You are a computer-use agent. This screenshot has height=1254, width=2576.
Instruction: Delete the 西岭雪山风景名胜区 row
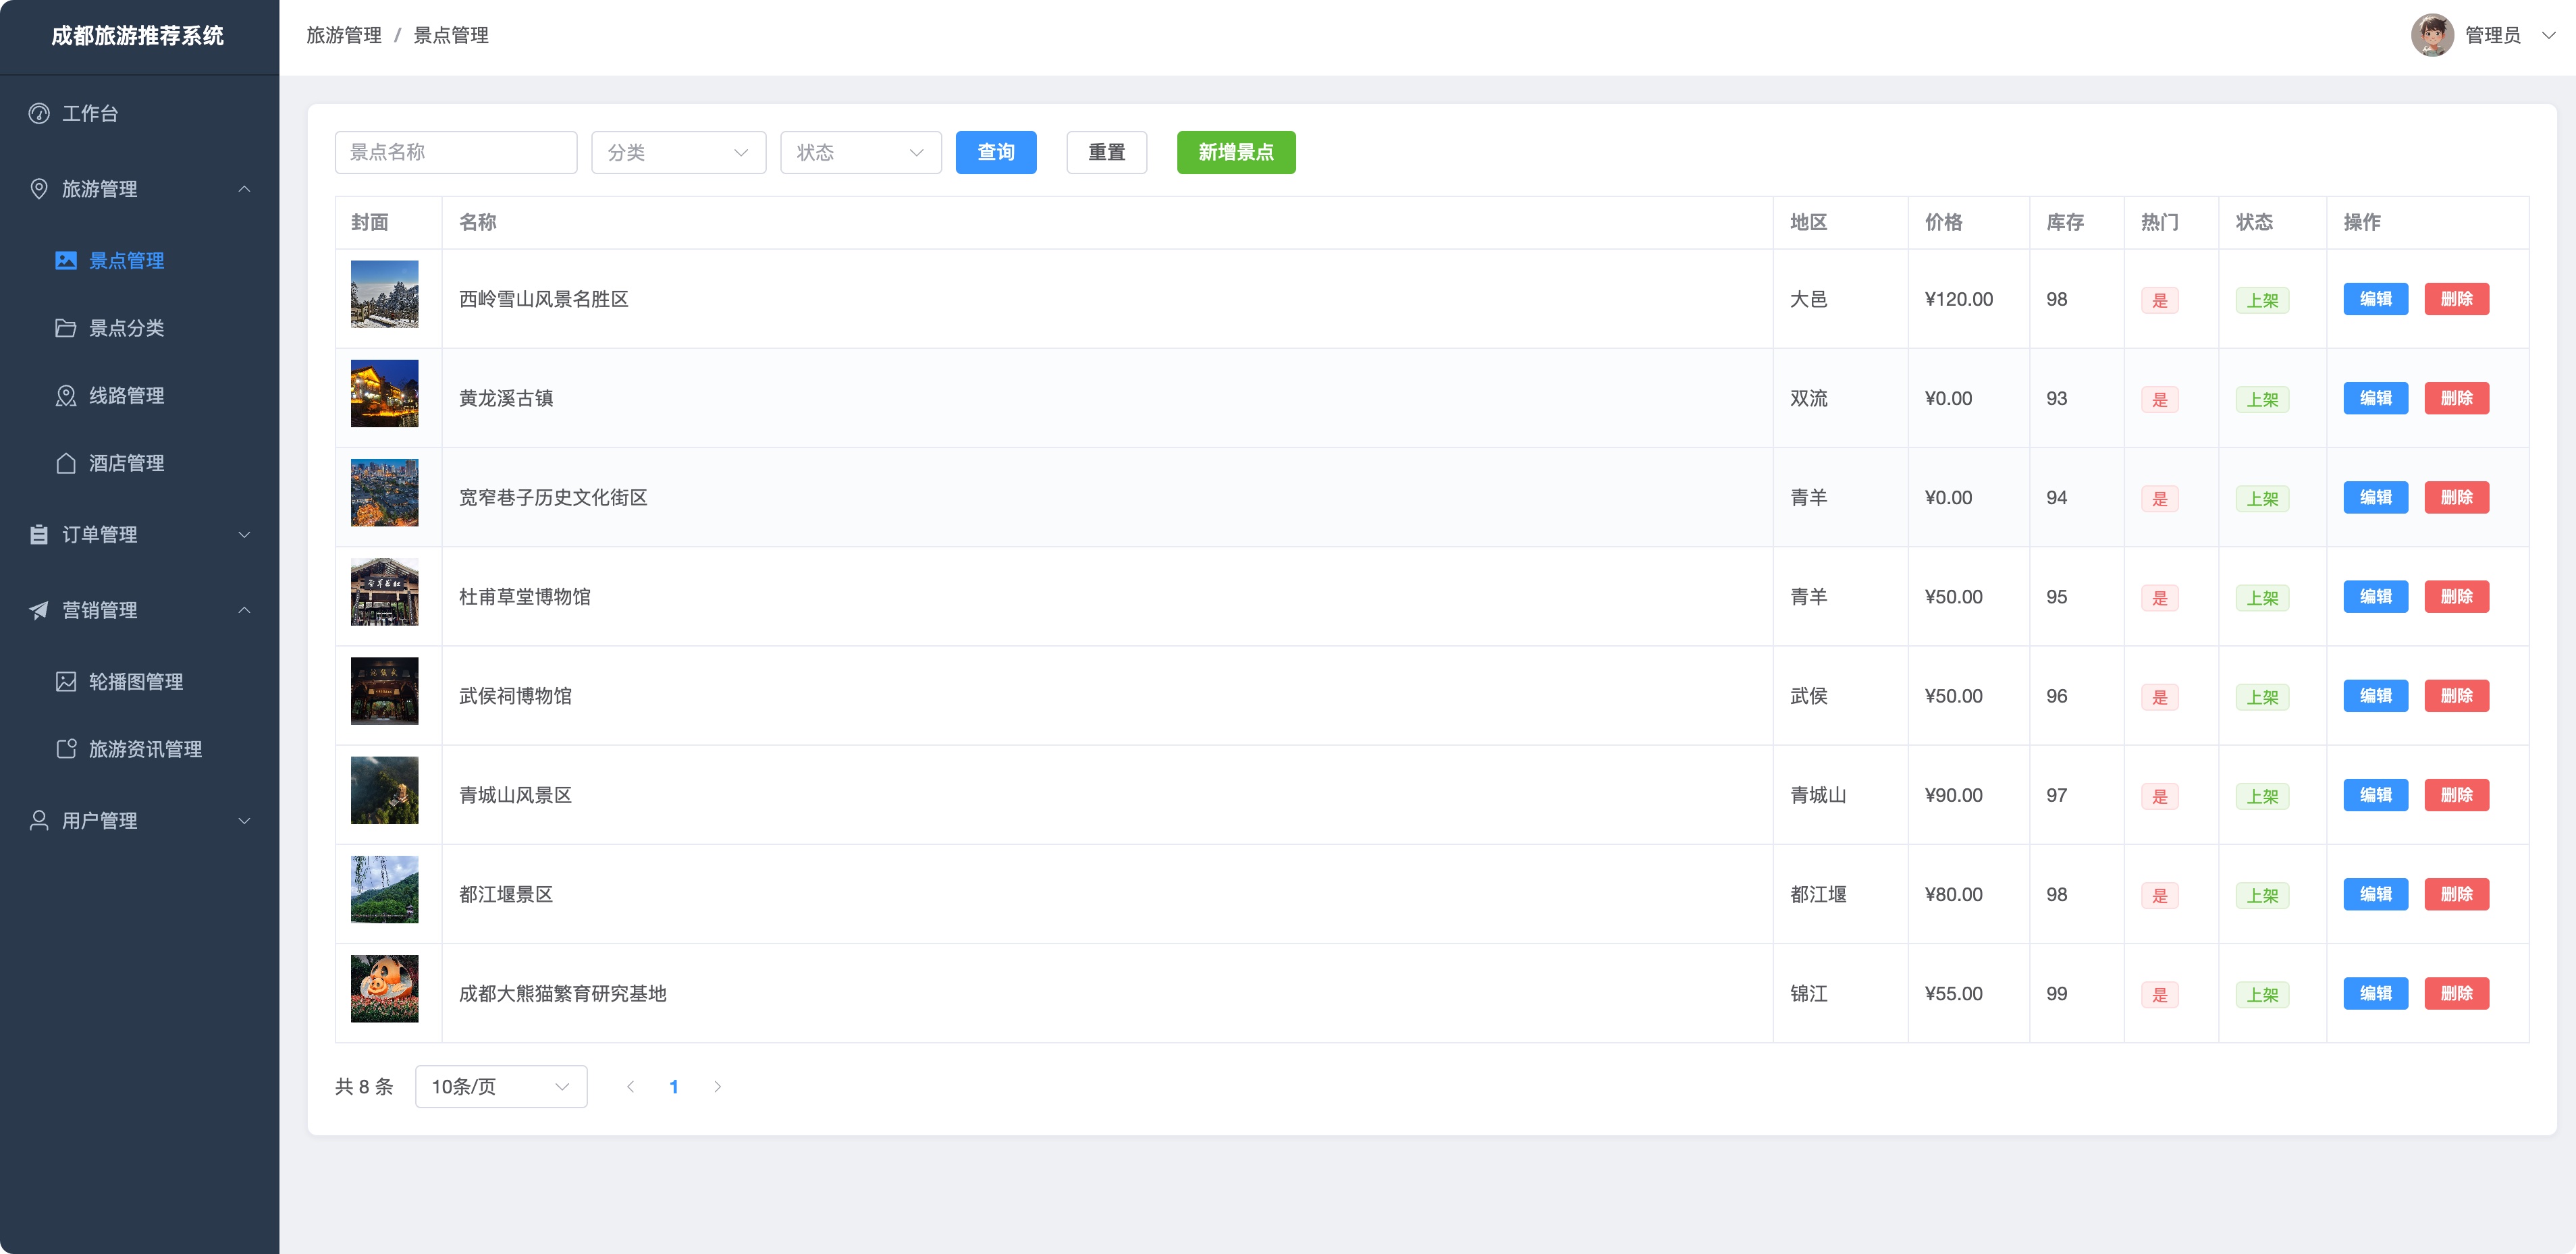[2456, 299]
